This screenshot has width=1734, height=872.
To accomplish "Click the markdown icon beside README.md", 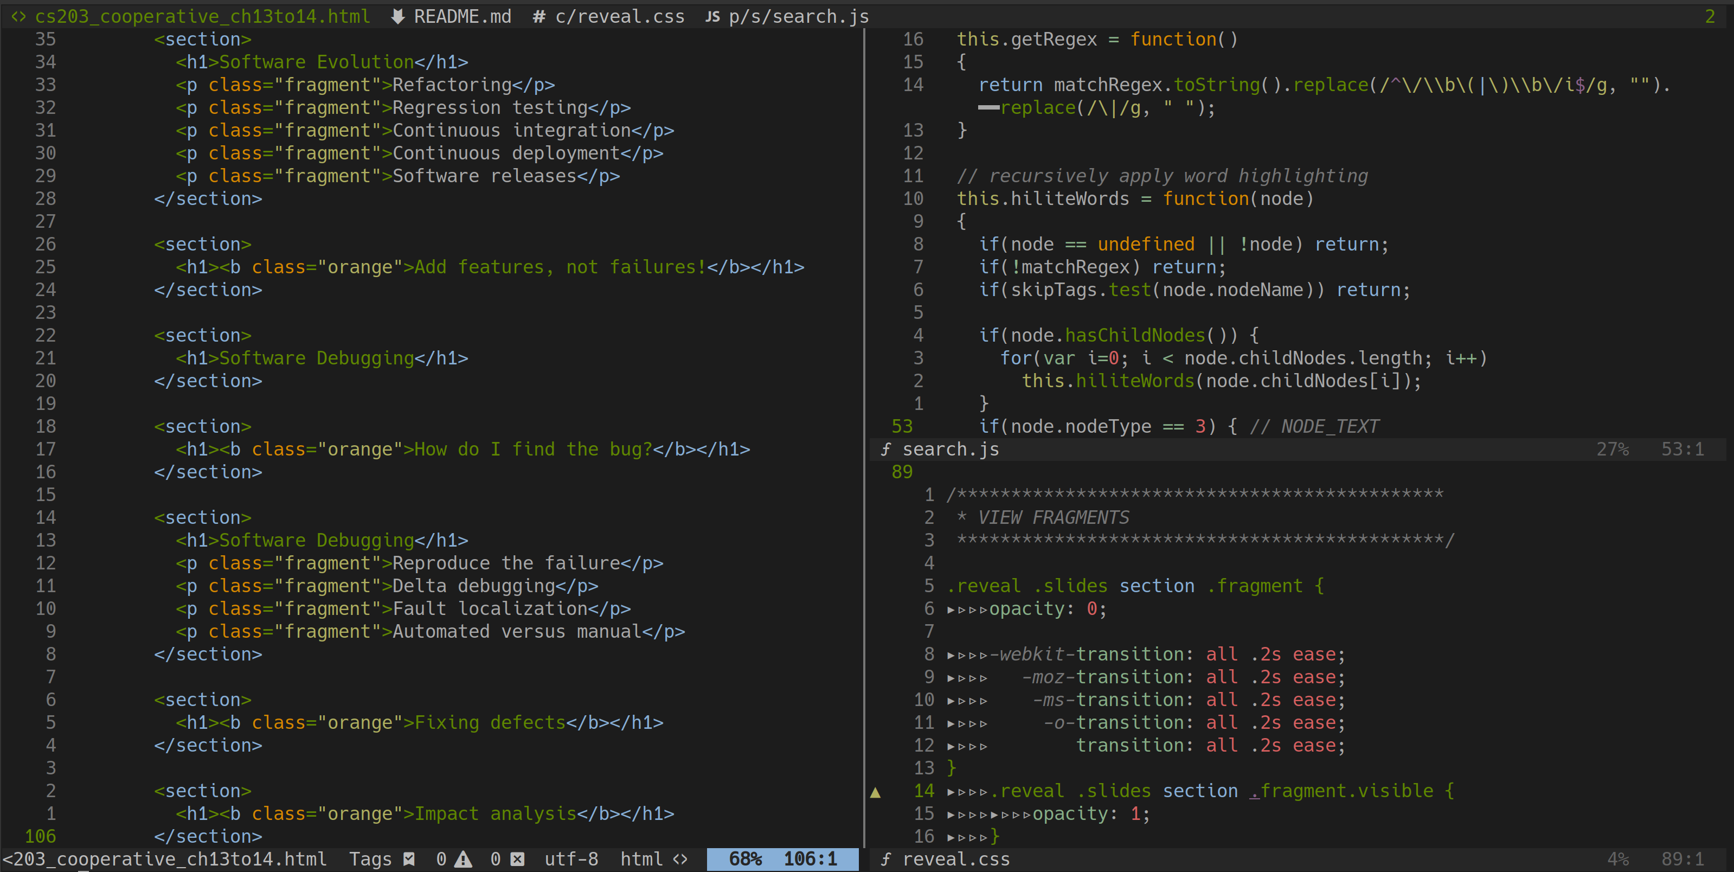I will point(398,16).
